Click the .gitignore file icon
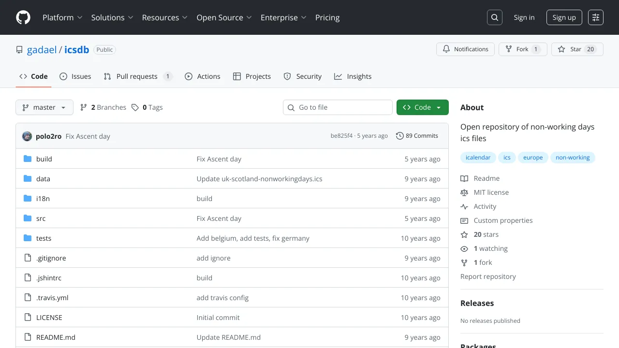 tap(28, 258)
